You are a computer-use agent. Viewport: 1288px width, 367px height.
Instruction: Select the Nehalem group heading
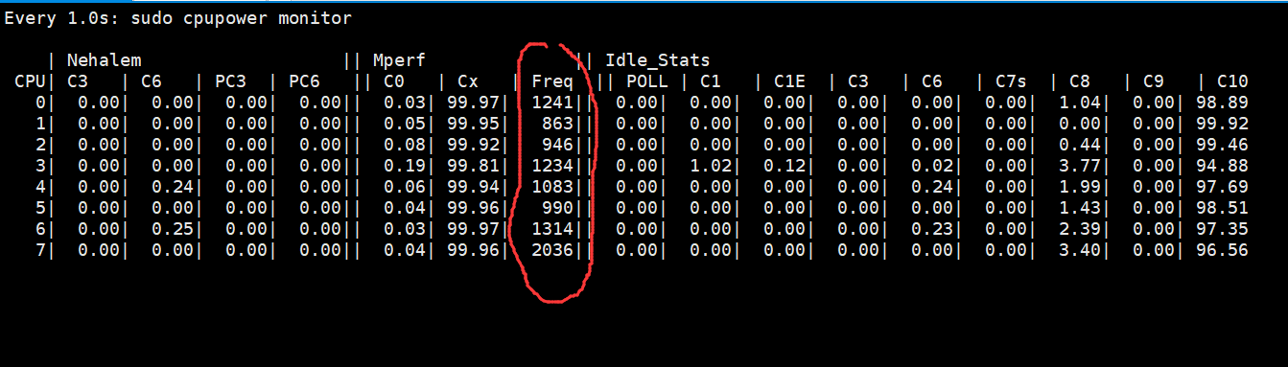(104, 60)
